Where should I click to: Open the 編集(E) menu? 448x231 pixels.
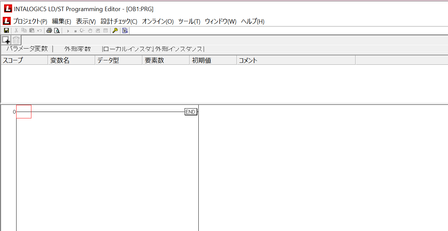tap(61, 22)
